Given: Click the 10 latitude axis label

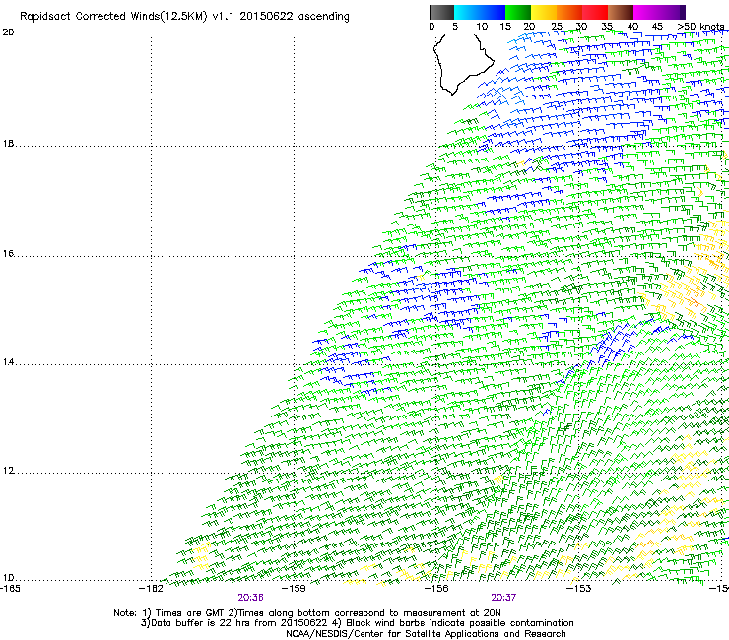Looking at the screenshot, I should pos(8,578).
